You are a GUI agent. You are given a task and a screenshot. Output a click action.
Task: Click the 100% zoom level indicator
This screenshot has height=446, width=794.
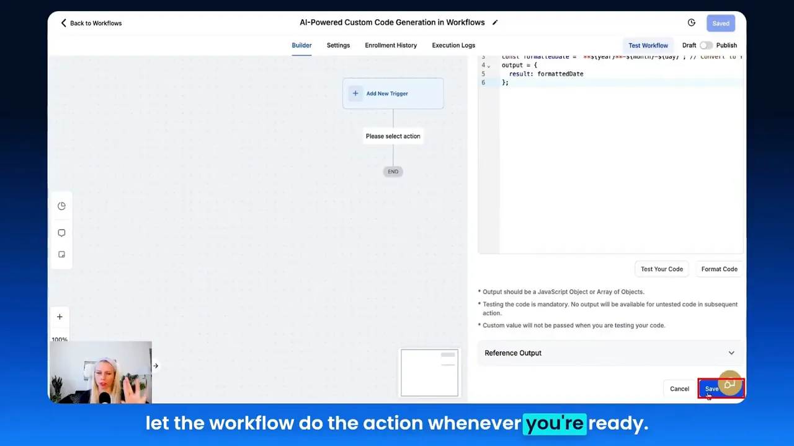(x=60, y=339)
